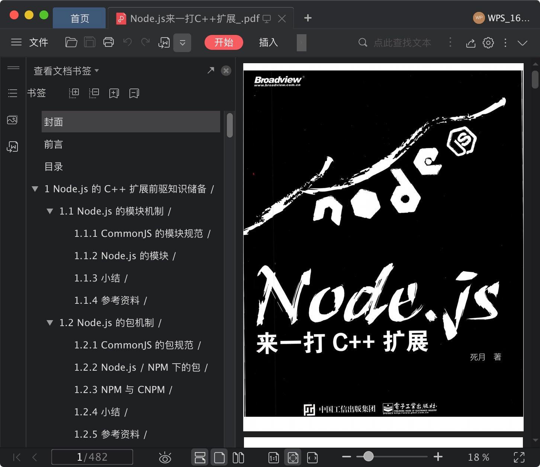Open the bookmarks outline sidebar icon
The width and height of the screenshot is (540, 467).
click(x=13, y=93)
